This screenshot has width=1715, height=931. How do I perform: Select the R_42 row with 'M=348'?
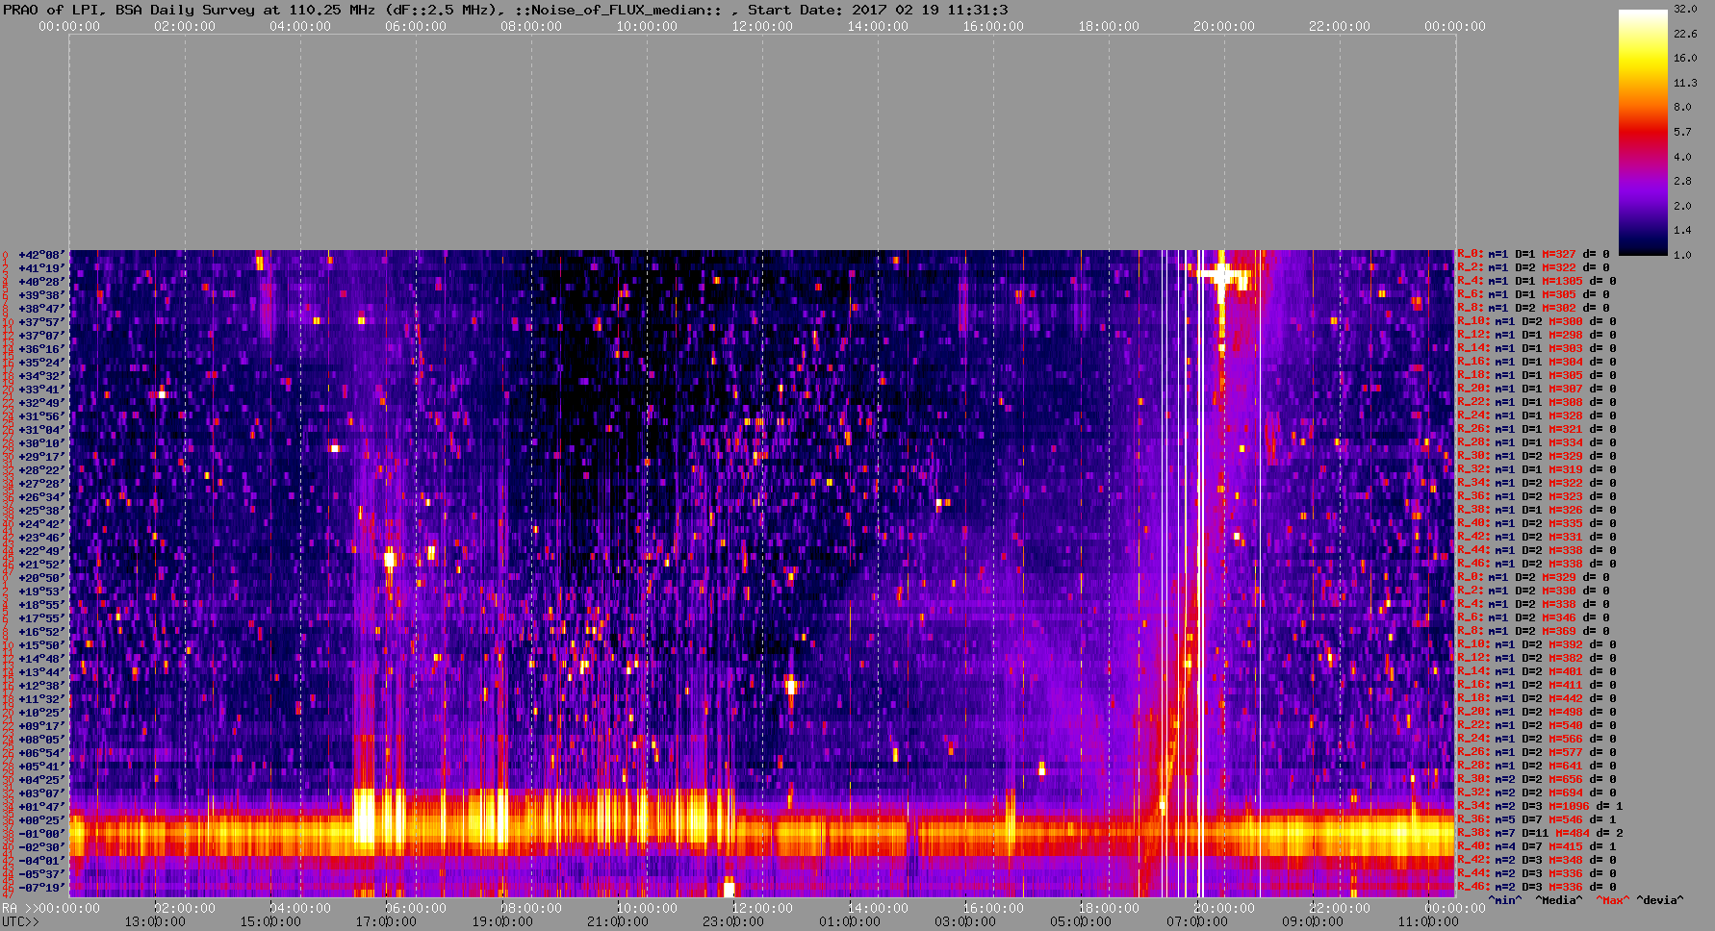tap(1537, 861)
